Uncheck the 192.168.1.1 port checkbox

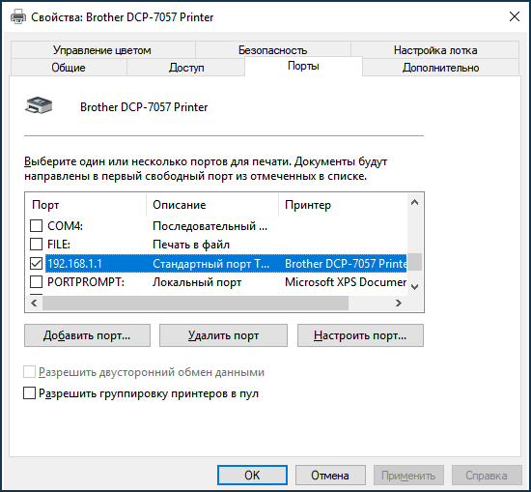pos(37,263)
